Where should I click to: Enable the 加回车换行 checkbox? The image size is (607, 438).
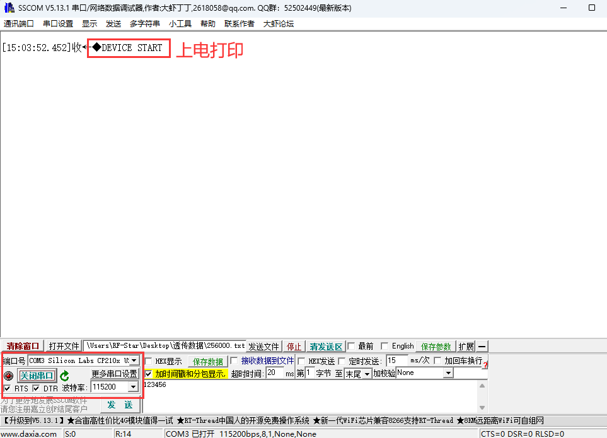click(x=437, y=360)
